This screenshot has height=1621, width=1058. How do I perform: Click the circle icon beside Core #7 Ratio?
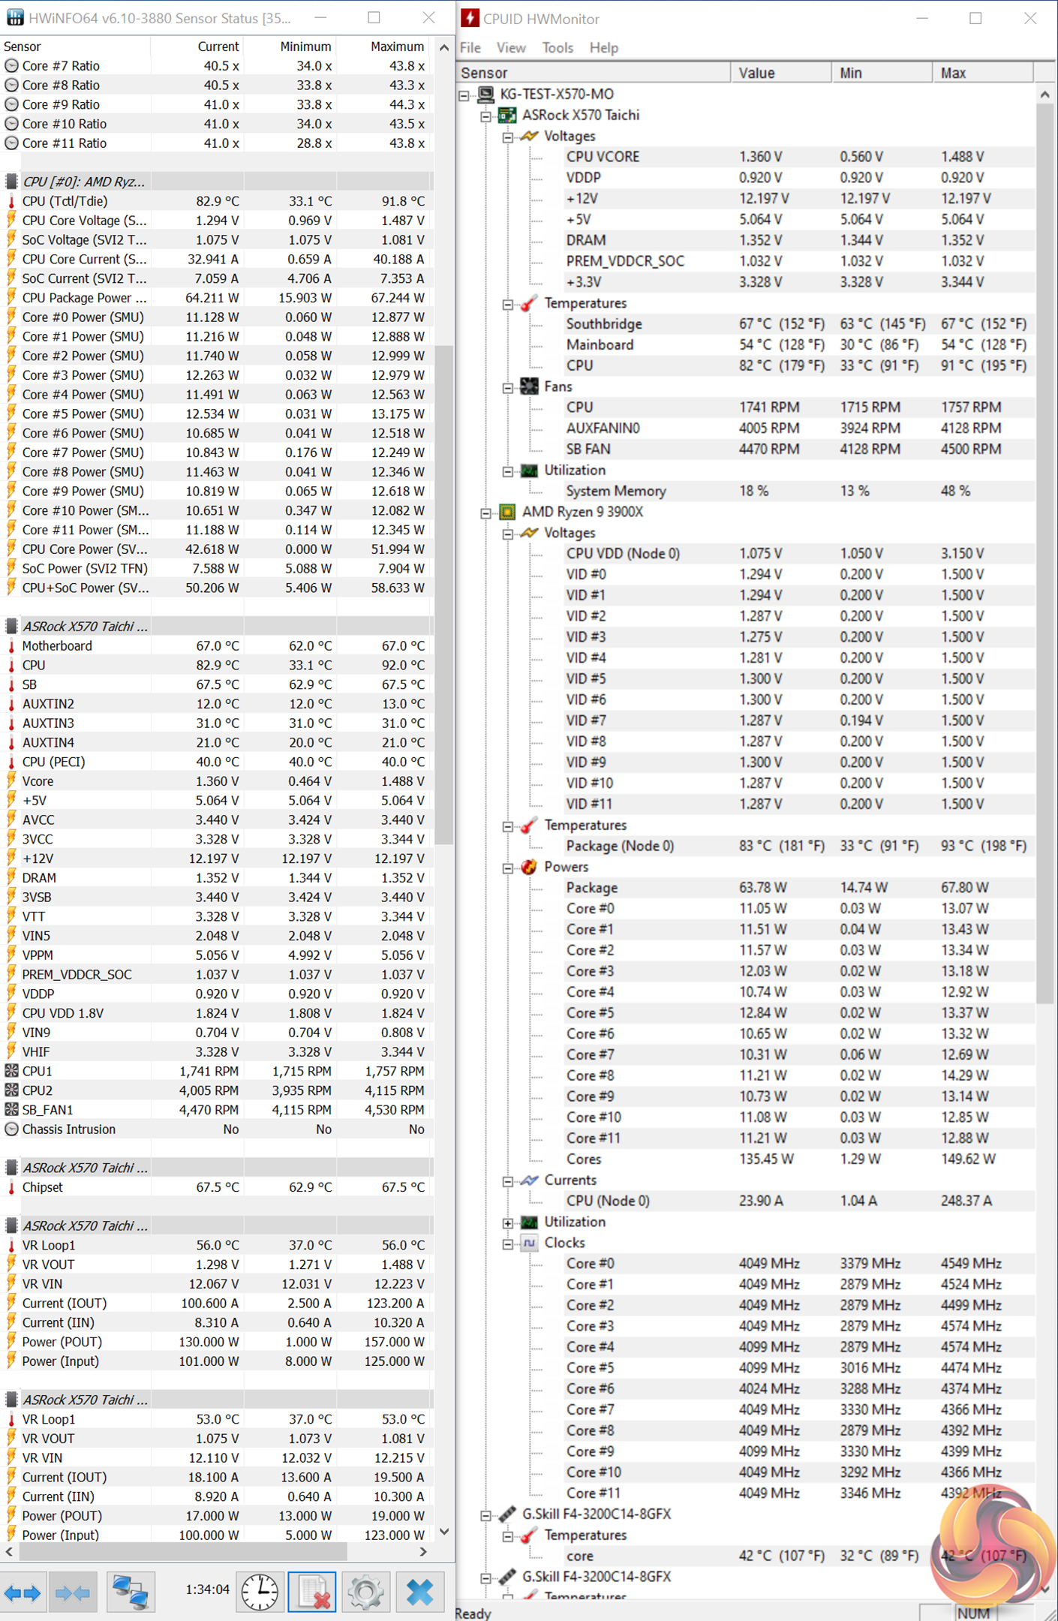(11, 66)
